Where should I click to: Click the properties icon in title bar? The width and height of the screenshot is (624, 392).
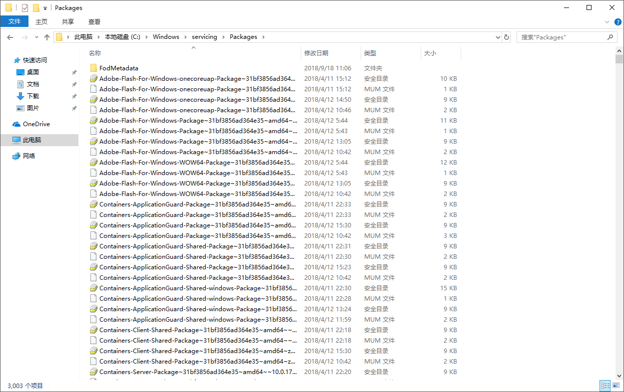click(25, 8)
